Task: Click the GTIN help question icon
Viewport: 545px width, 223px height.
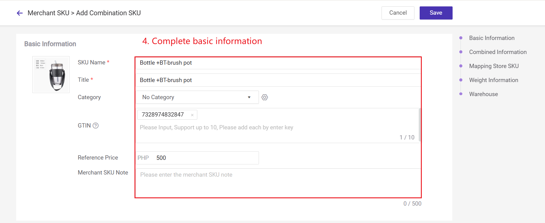Action: pyautogui.click(x=96, y=126)
